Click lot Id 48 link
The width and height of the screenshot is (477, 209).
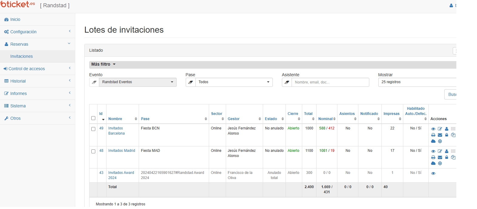coord(101,151)
